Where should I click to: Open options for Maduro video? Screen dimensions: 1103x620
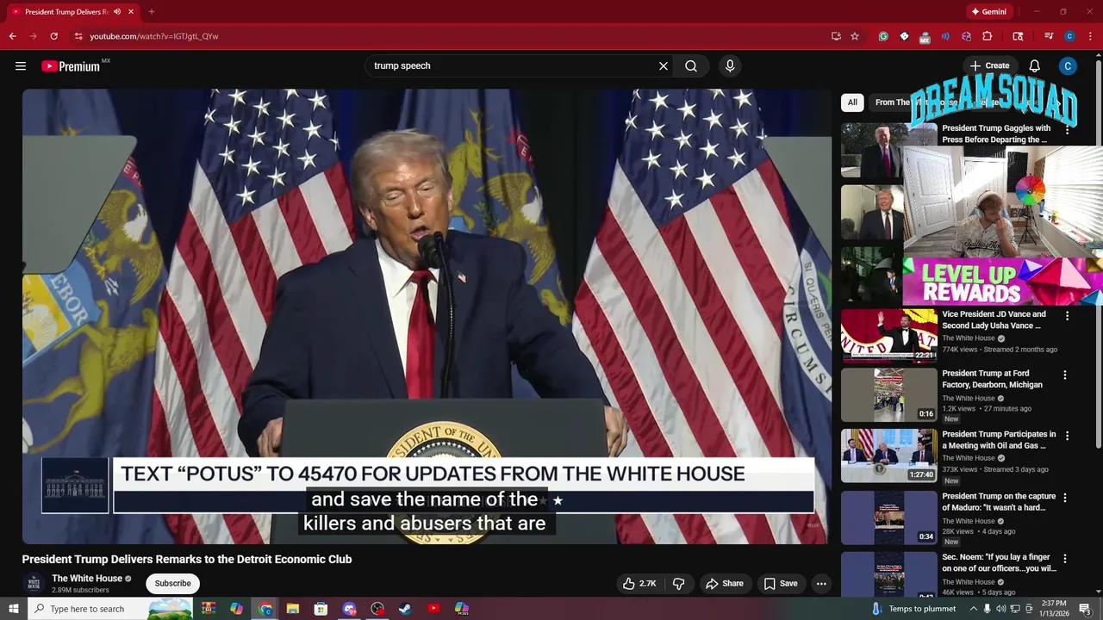pyautogui.click(x=1065, y=498)
